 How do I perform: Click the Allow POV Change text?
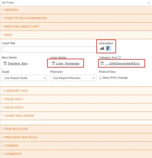(x=115, y=78)
